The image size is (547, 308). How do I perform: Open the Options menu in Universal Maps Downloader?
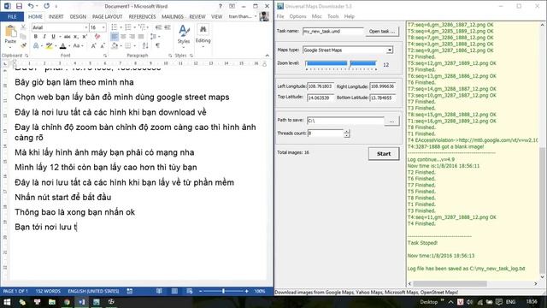click(x=297, y=16)
